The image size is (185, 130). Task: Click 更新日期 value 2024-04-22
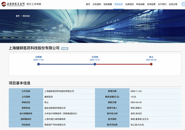[x=136, y=102]
